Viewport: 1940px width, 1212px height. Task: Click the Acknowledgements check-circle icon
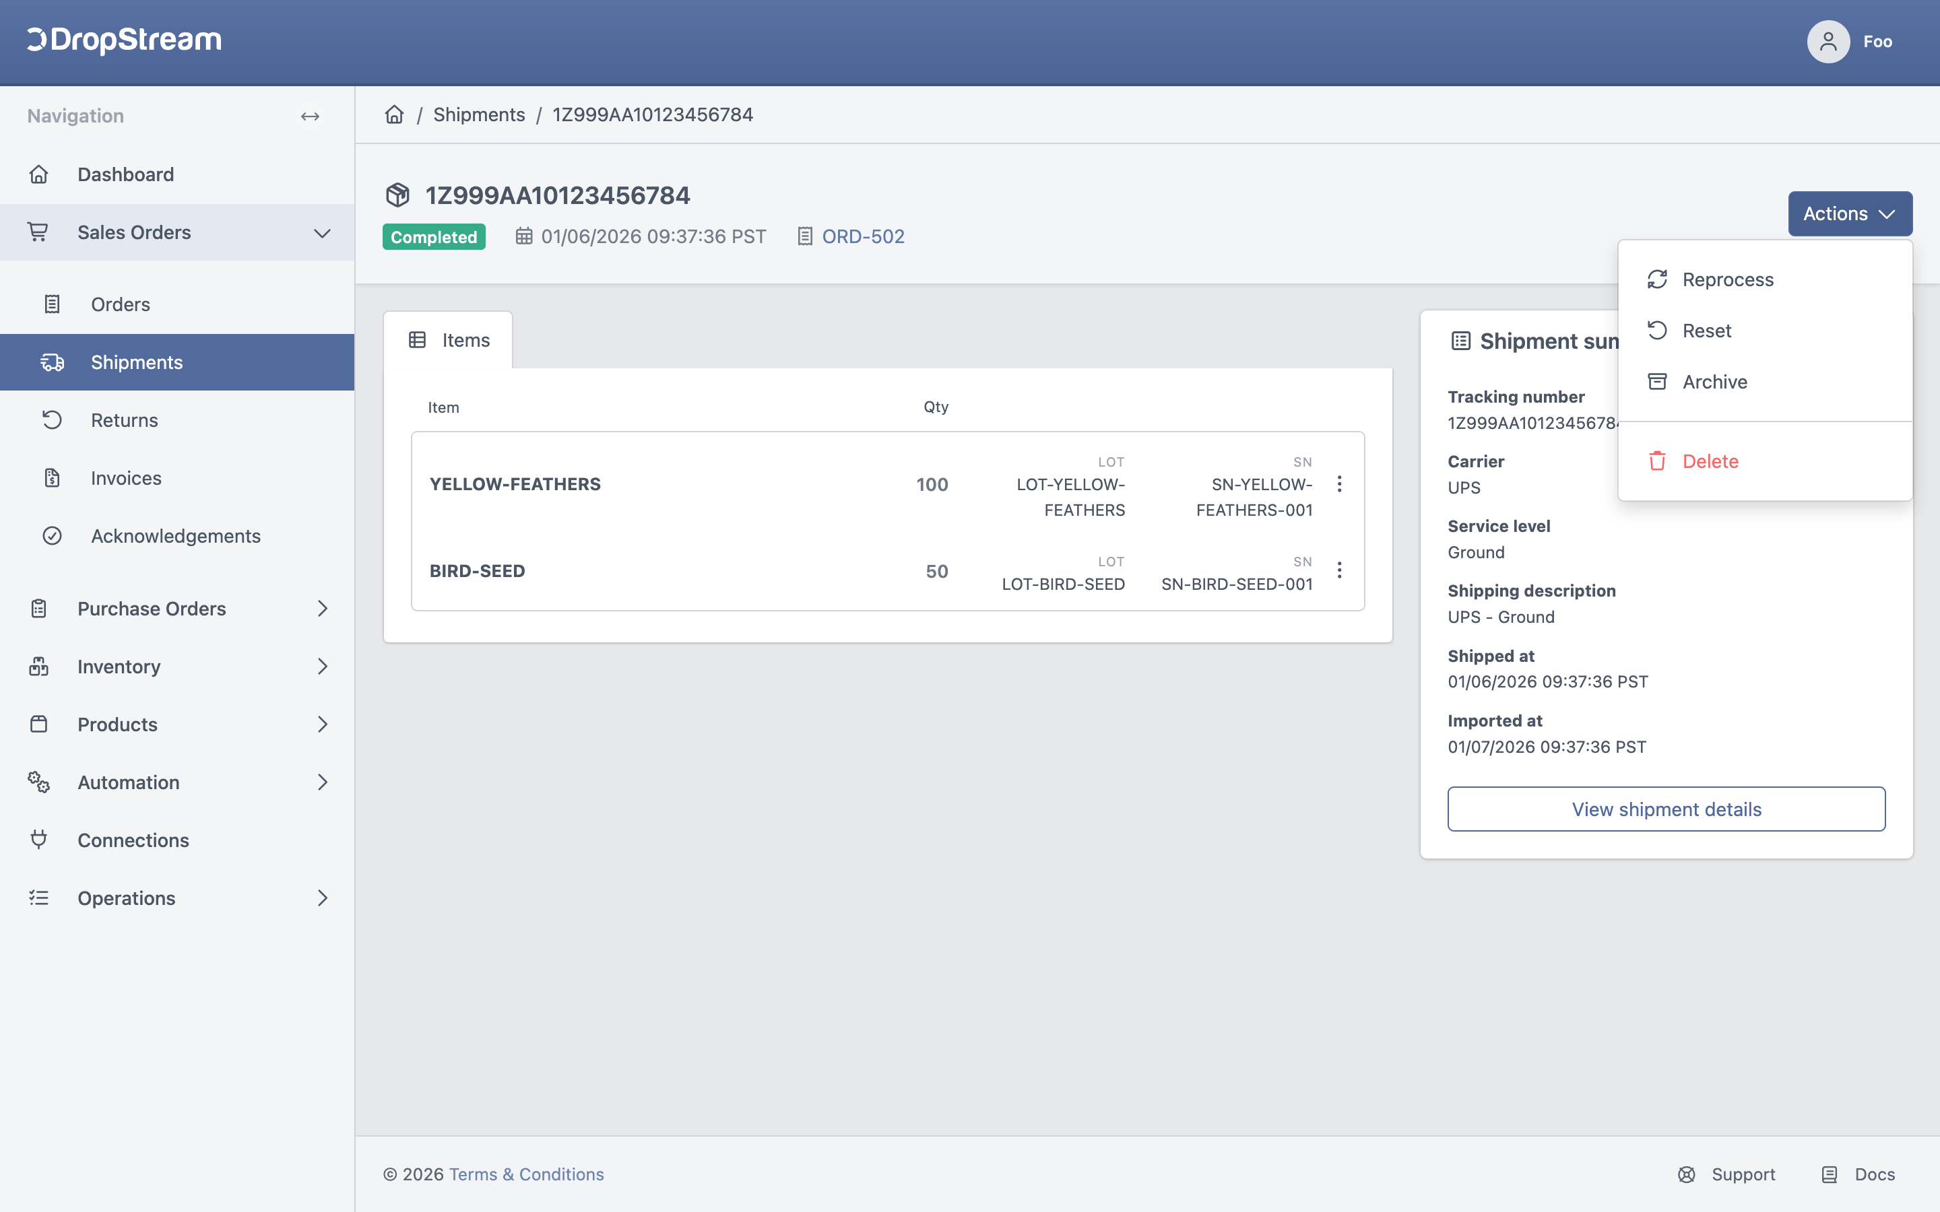[x=52, y=536]
